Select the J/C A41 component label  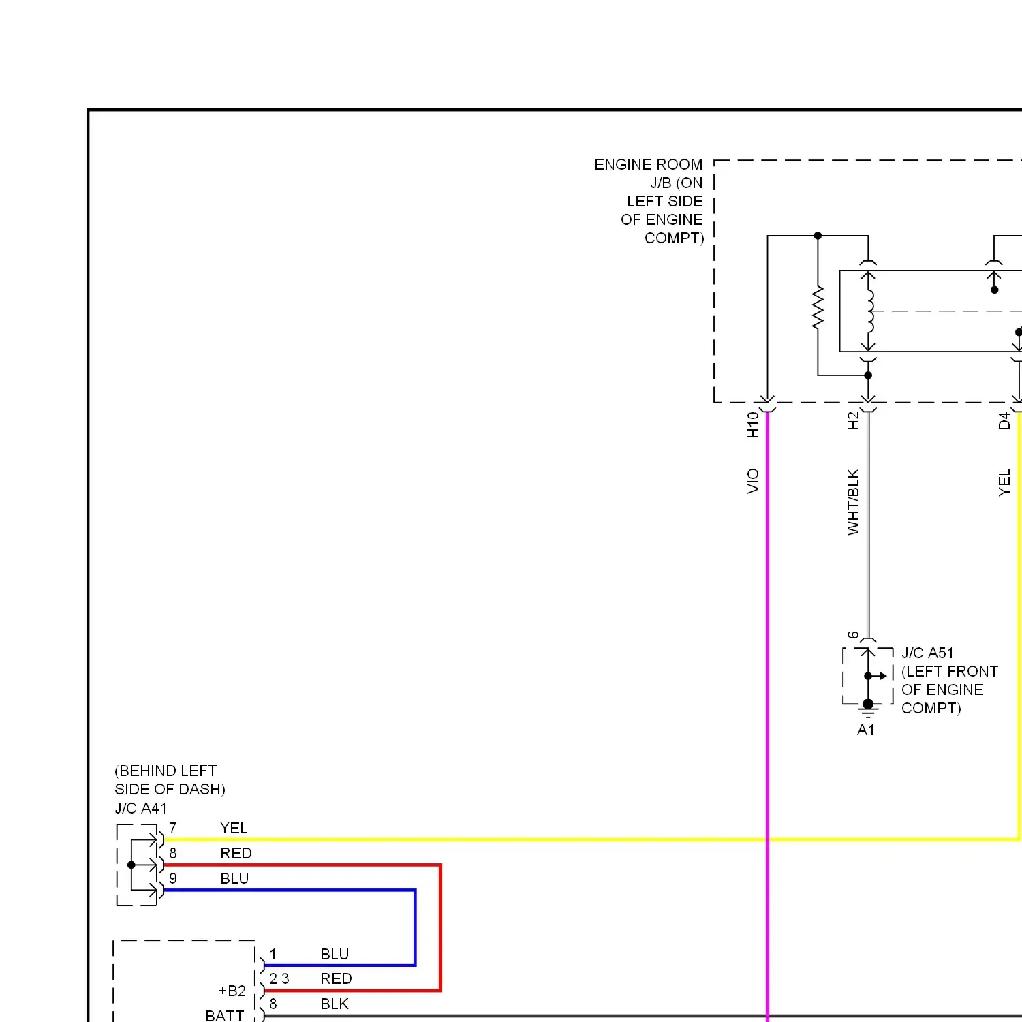tap(140, 809)
